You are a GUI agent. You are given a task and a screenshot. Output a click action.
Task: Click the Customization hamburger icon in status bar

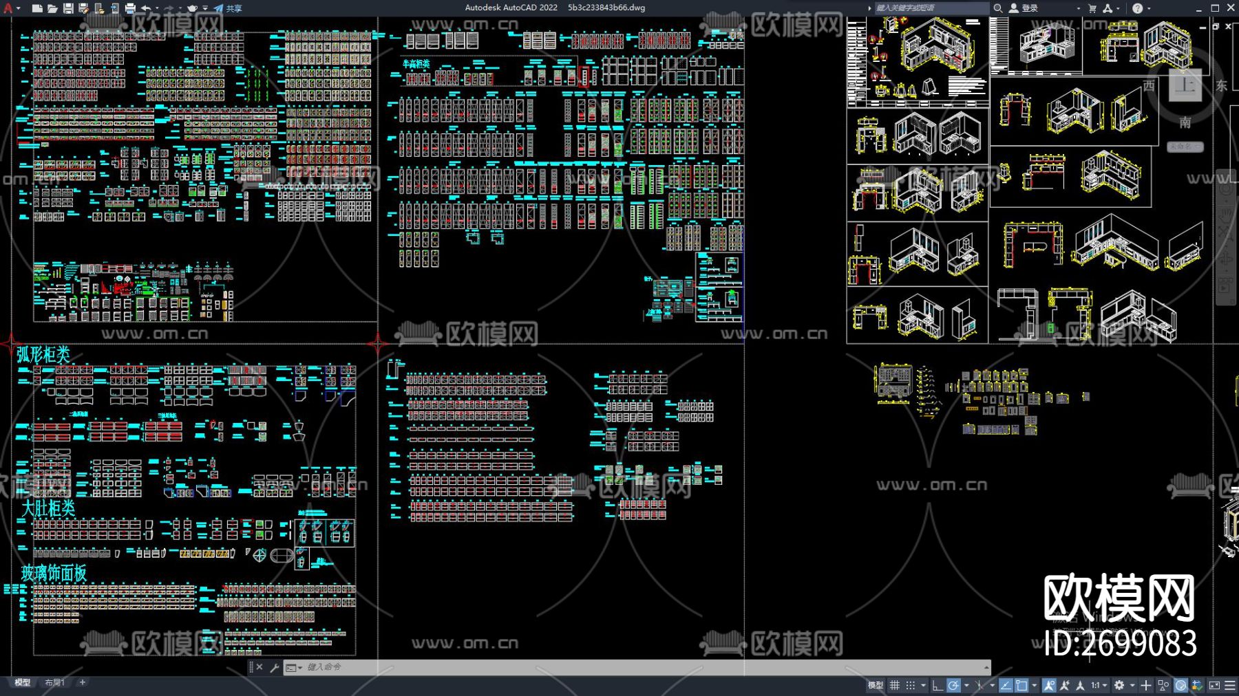(1230, 685)
